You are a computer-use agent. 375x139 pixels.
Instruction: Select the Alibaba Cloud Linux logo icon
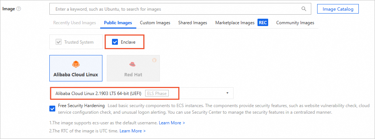[x=76, y=64]
